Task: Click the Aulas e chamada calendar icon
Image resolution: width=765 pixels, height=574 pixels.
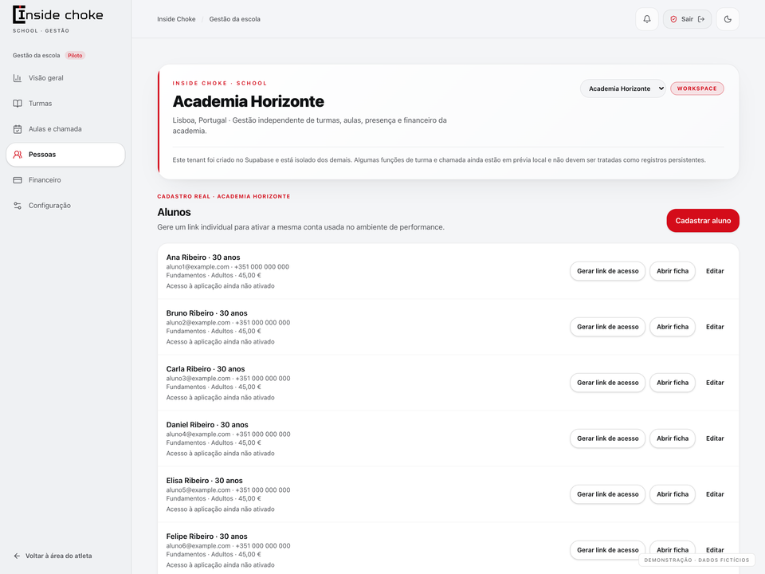Action: click(18, 129)
